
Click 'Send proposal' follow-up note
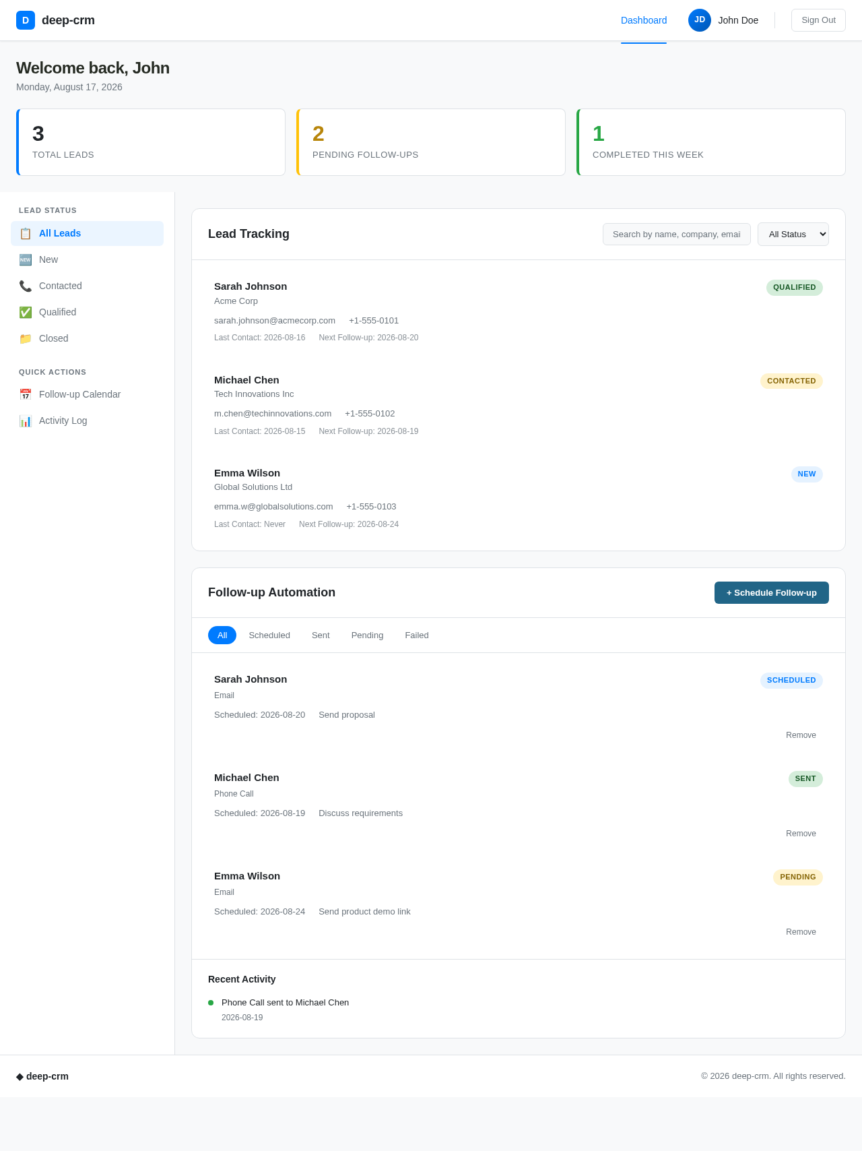(x=347, y=715)
